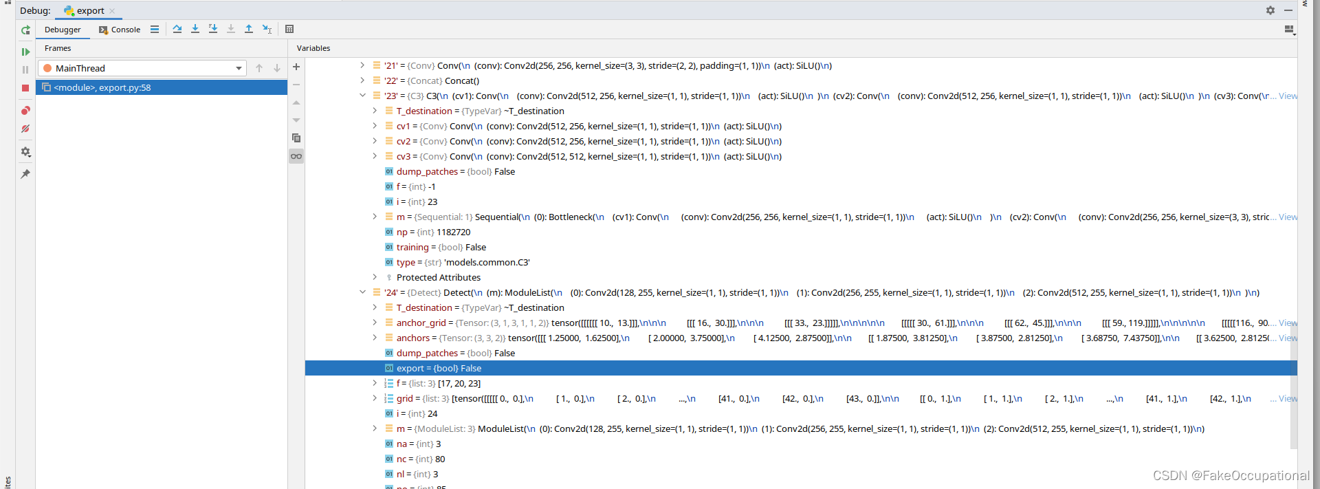Viewport: 1320px width, 489px height.
Task: Expand cv1 Conv under '23'
Action: point(375,126)
